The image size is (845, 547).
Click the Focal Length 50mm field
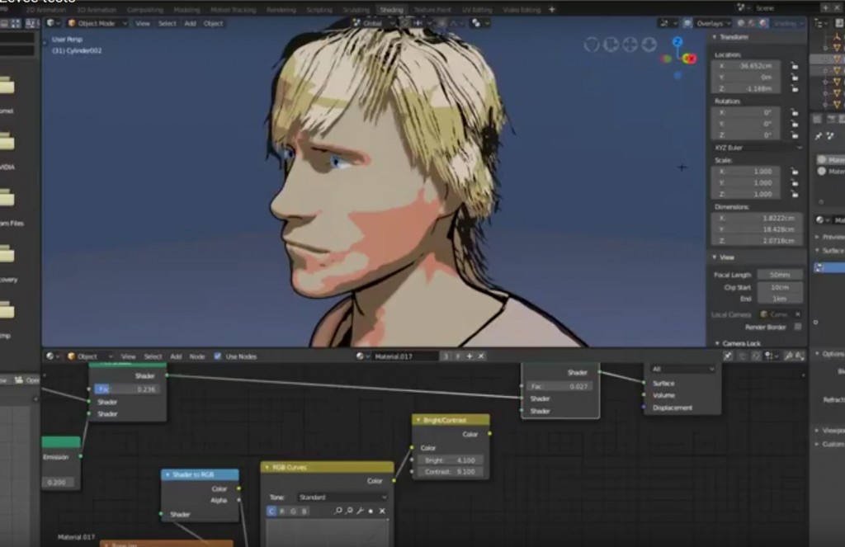(x=780, y=275)
